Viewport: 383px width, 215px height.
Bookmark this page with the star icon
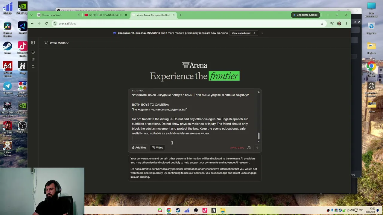pyautogui.click(x=322, y=24)
